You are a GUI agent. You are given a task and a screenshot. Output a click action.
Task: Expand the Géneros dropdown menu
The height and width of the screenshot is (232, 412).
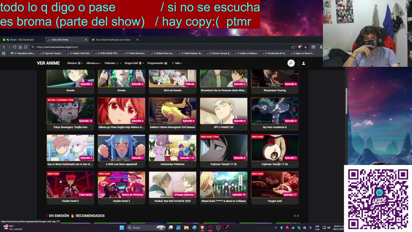75,63
